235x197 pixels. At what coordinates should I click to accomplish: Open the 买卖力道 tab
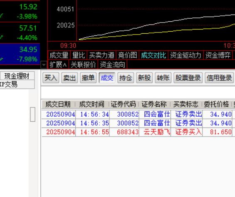101,55
